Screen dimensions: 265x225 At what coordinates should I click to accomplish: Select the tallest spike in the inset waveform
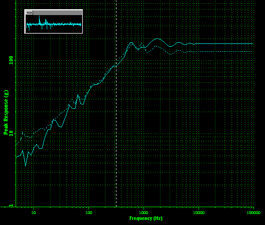coord(39,20)
